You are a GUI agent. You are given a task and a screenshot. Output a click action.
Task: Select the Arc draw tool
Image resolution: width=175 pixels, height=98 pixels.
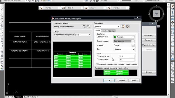(x=2, y=22)
